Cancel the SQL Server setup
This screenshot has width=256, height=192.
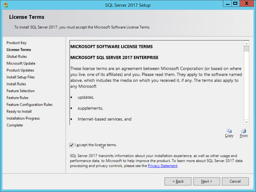click(x=235, y=182)
